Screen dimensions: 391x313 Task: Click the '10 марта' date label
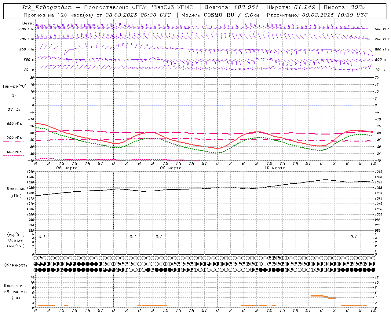tap(275, 168)
